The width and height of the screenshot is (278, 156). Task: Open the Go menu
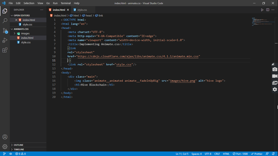tap(48, 3)
